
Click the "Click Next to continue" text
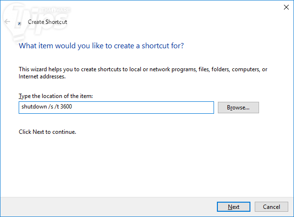pos(47,131)
